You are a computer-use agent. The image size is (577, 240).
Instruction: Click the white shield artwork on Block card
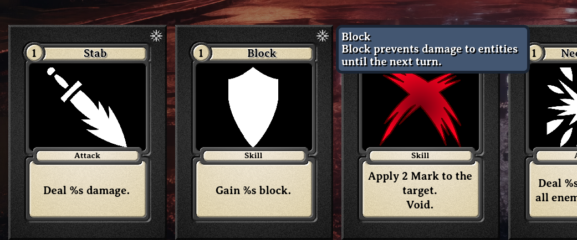coord(253,107)
